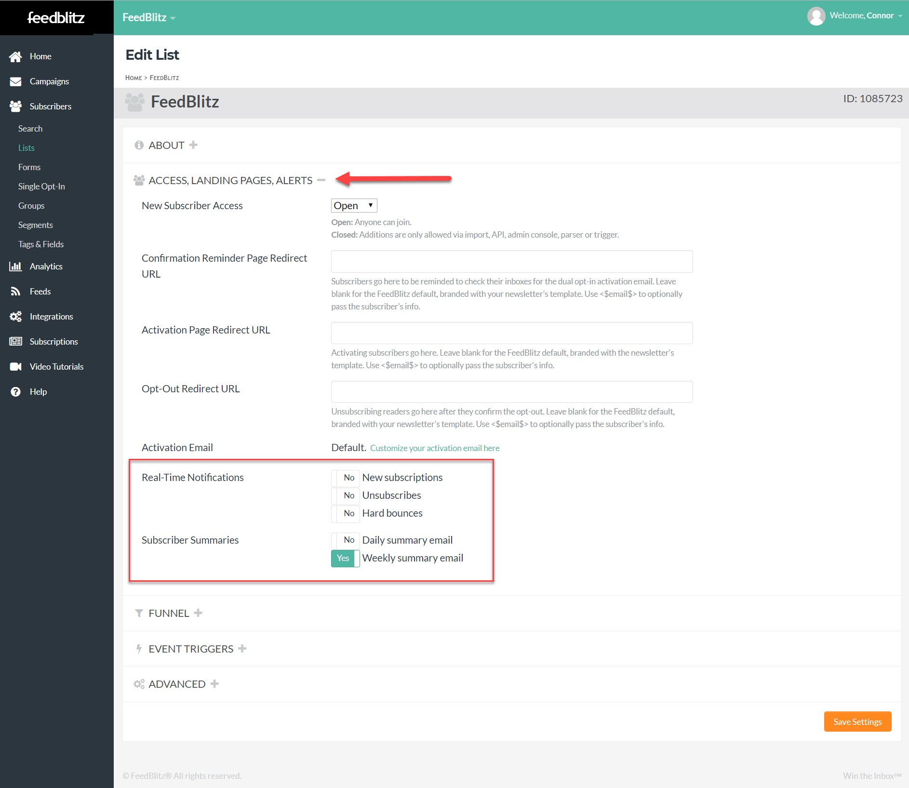
Task: Click the Campaigns label in sidebar
Action: pos(49,81)
